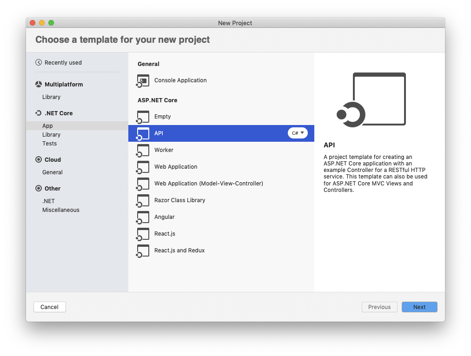Choose the Angular template
The image size is (471, 356).
(221, 217)
